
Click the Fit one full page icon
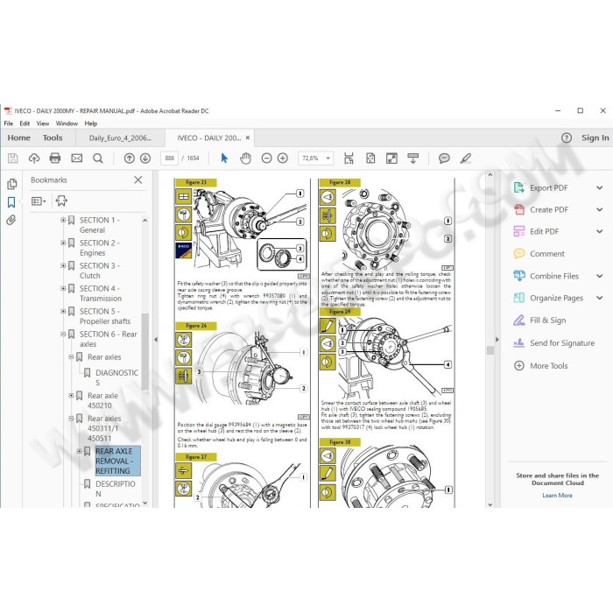point(370,158)
